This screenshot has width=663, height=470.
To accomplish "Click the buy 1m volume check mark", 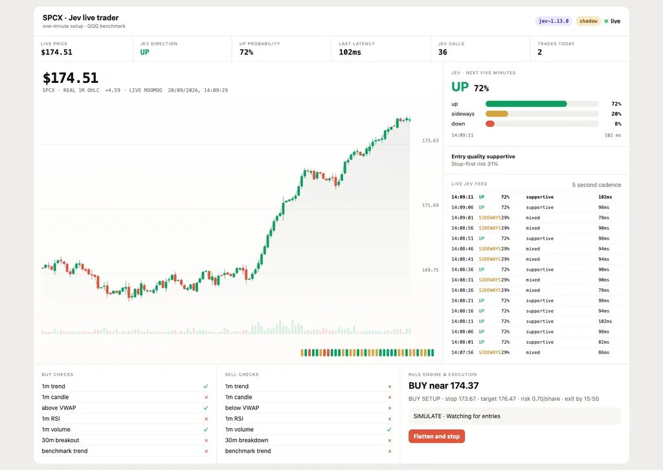I will (x=206, y=429).
